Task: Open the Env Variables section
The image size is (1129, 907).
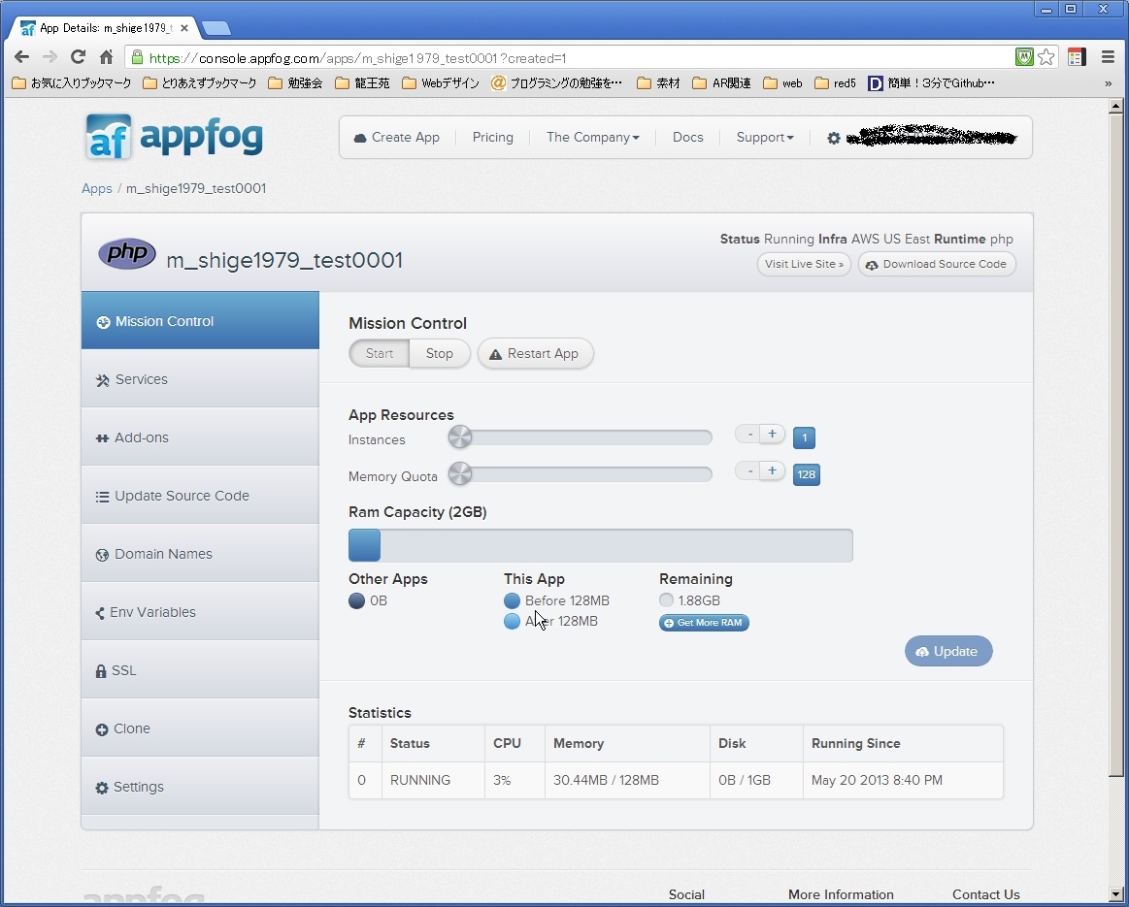Action: pyautogui.click(x=200, y=612)
